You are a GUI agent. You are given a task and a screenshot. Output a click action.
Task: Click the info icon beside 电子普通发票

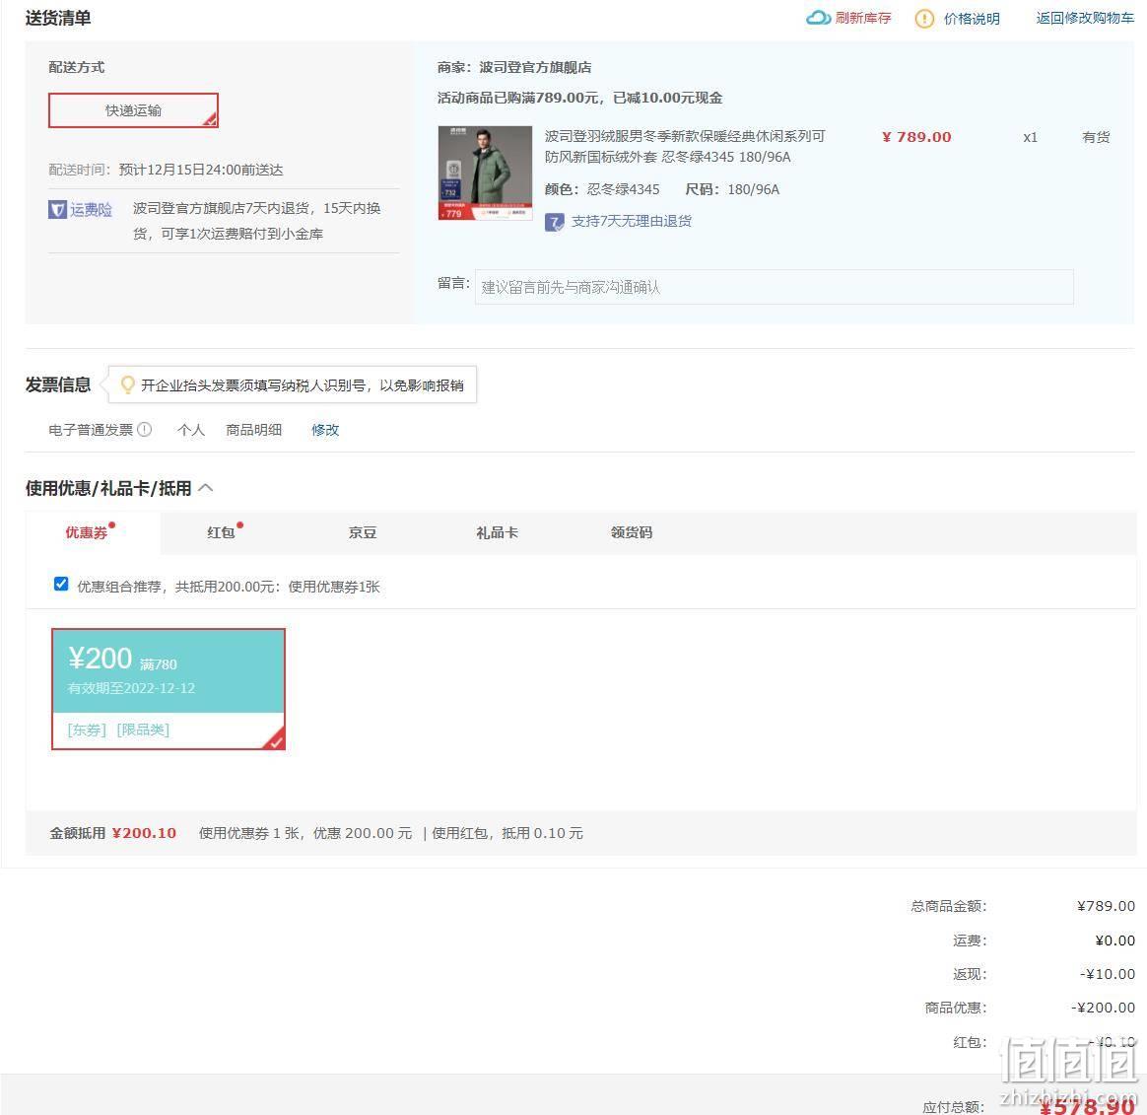[x=145, y=430]
